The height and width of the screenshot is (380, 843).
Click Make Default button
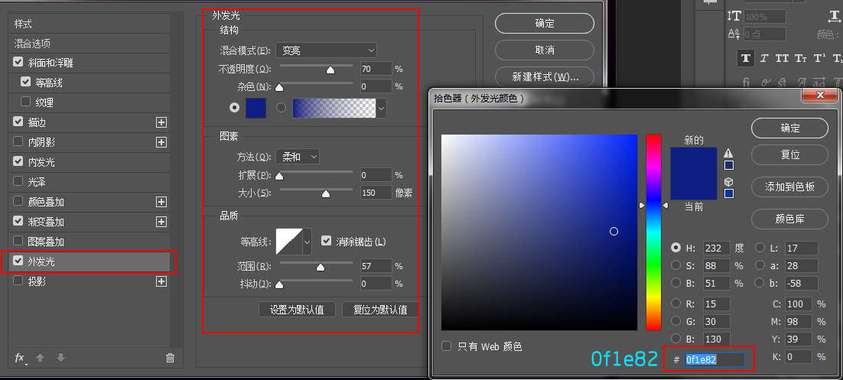[297, 310]
